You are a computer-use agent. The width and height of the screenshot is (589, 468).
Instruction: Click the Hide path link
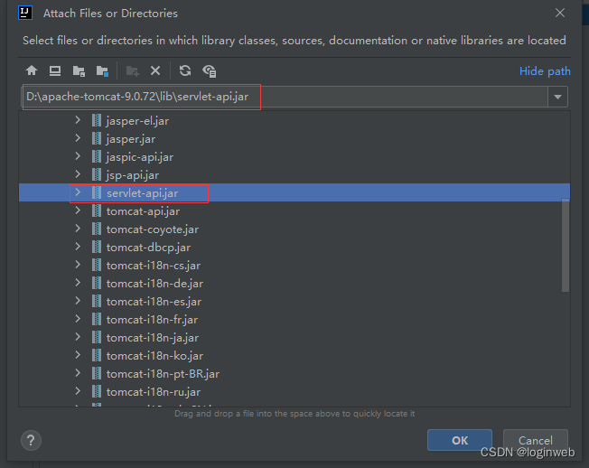click(x=545, y=71)
